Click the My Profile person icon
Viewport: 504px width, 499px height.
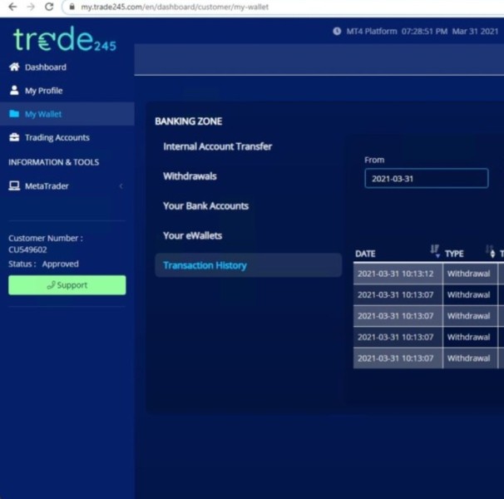point(14,91)
